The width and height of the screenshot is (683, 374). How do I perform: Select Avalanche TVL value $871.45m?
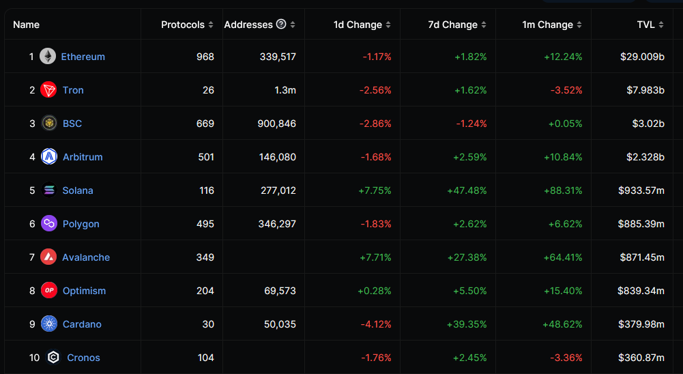tap(642, 257)
